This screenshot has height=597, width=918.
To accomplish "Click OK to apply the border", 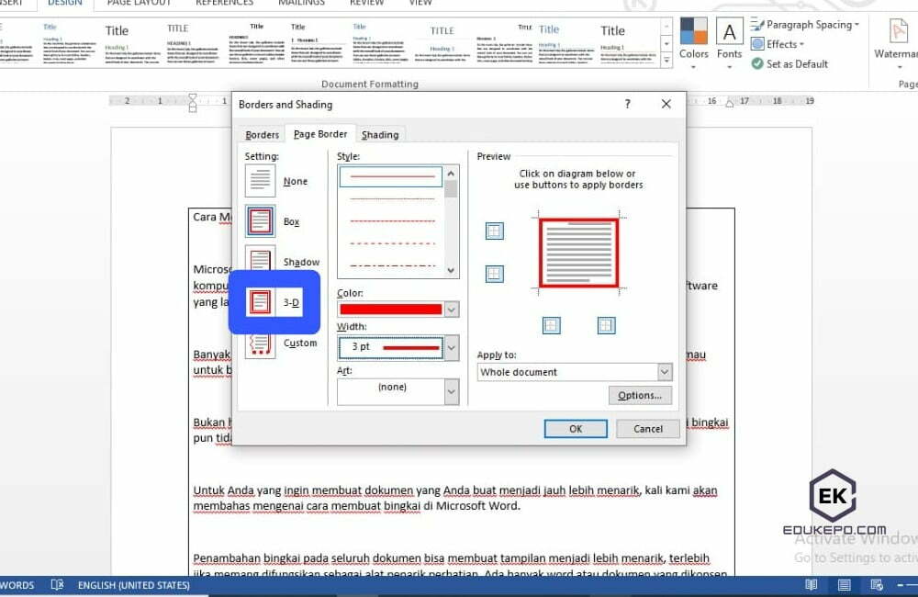I will pyautogui.click(x=576, y=428).
